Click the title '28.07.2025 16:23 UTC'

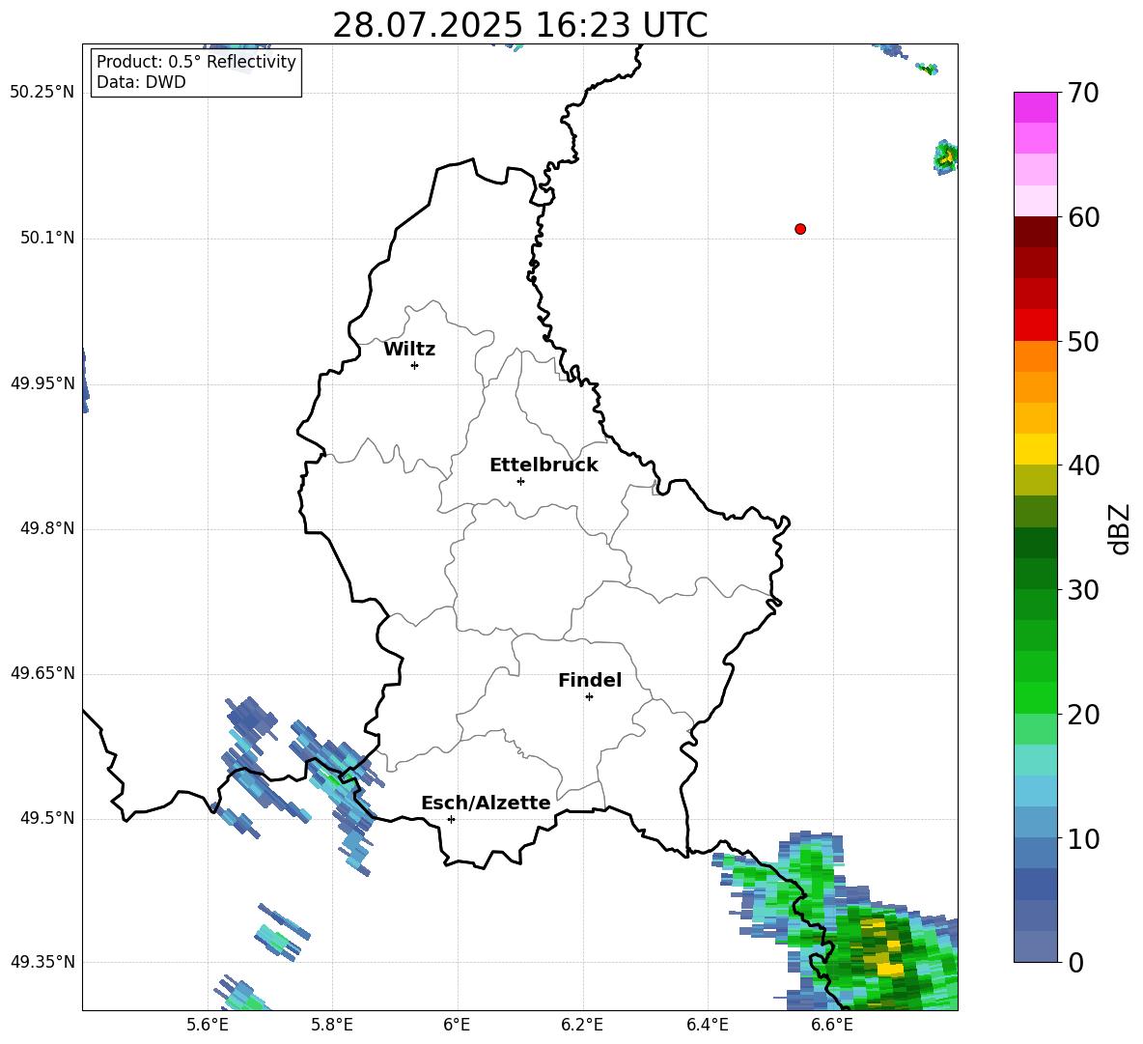pos(519,25)
